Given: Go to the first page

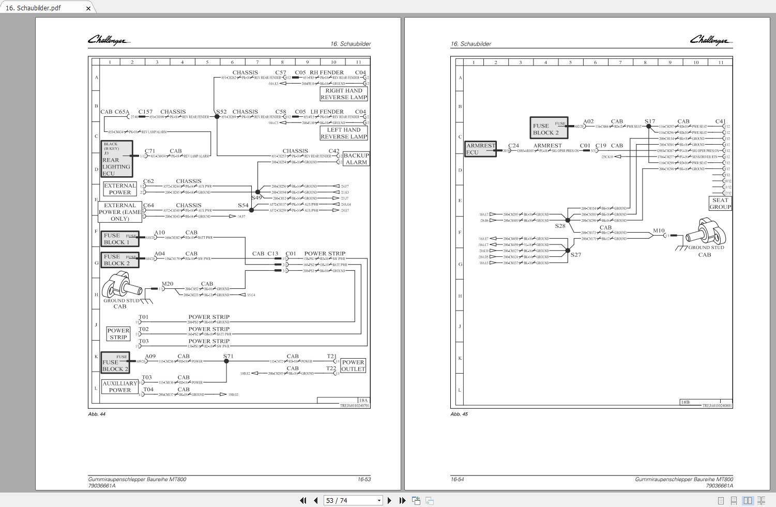Looking at the screenshot, I should 303,500.
